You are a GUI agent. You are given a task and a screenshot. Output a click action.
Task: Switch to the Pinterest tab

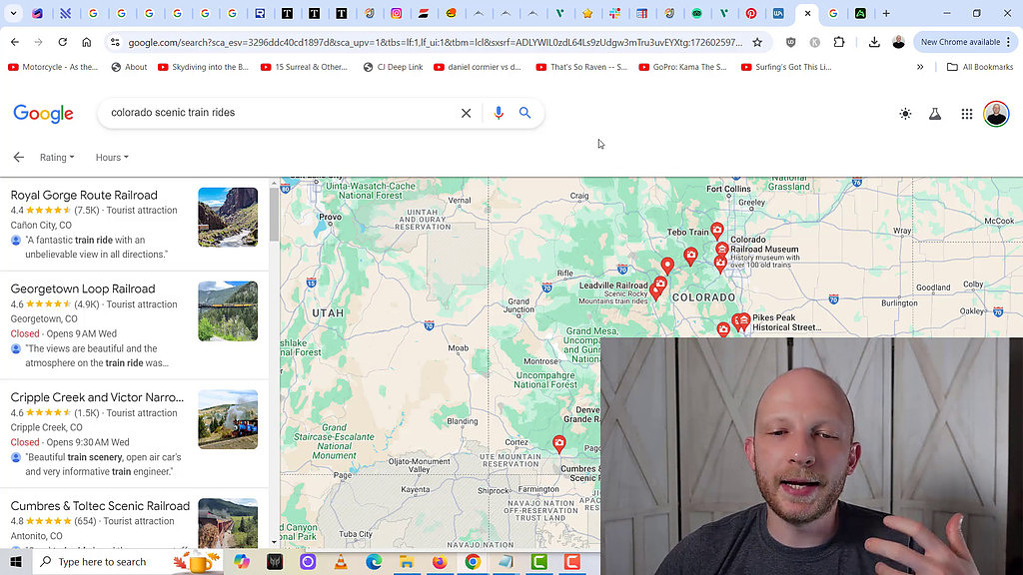point(751,14)
